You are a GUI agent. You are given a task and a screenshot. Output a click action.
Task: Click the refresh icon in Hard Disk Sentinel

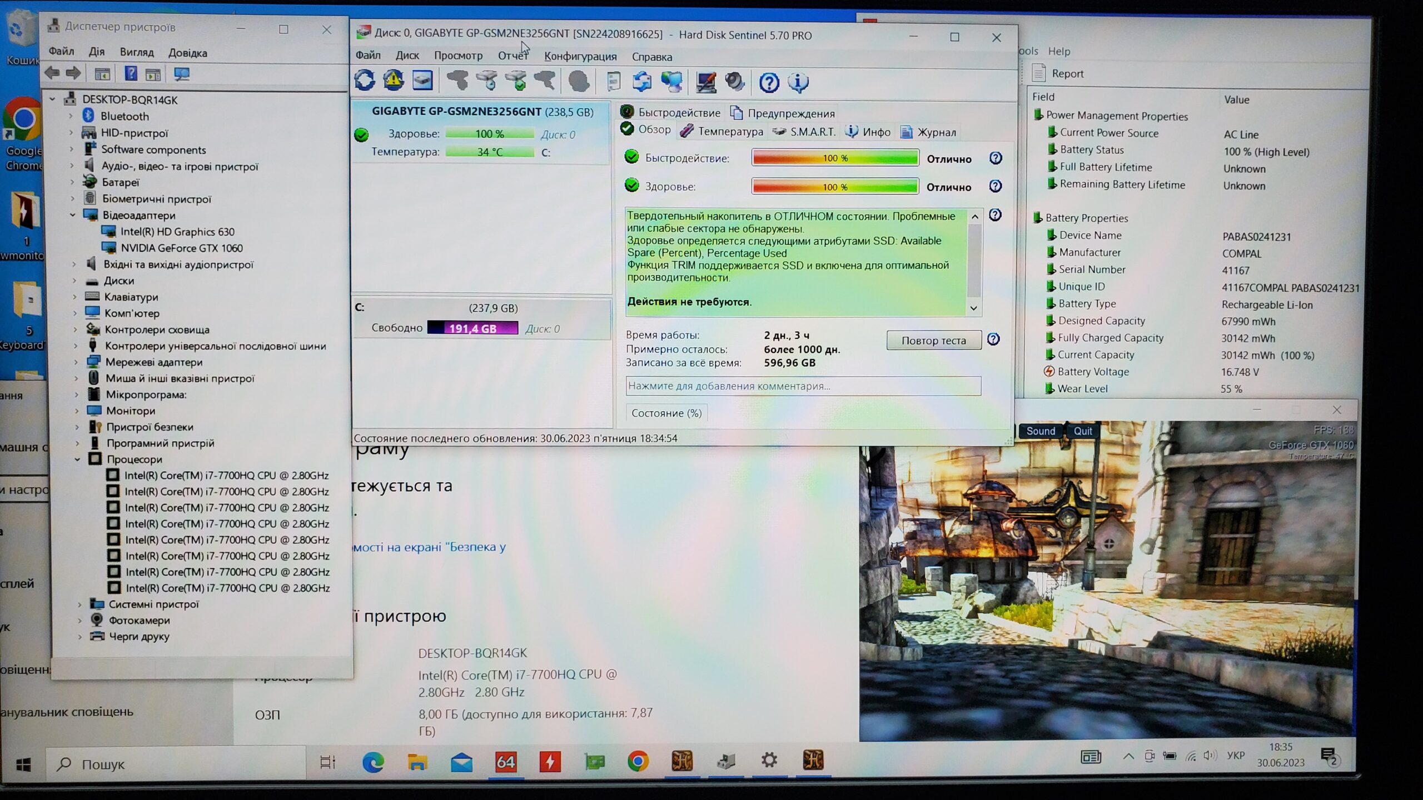(x=365, y=81)
